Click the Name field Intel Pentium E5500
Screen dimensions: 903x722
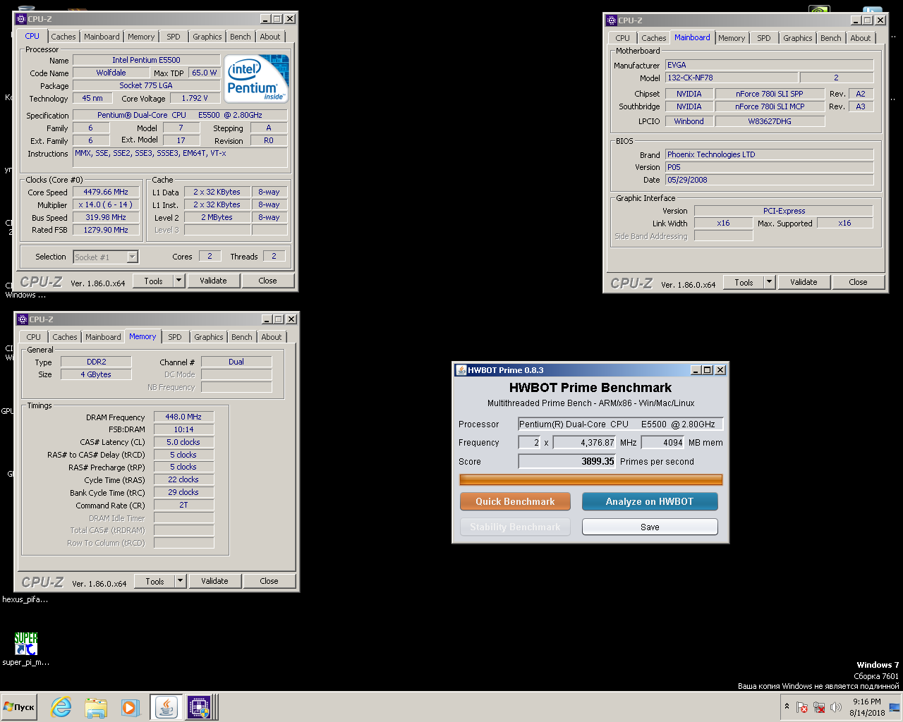coord(146,60)
